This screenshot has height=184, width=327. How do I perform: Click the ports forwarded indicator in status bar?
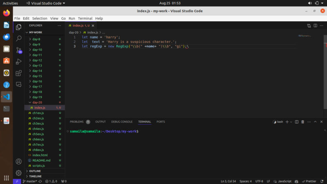(64, 181)
